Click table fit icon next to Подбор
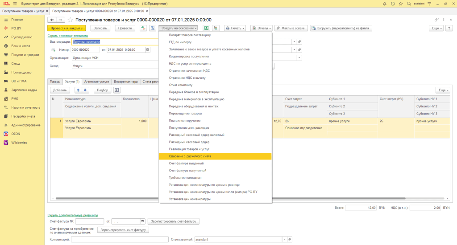This screenshot has height=245, width=457. coord(117,90)
